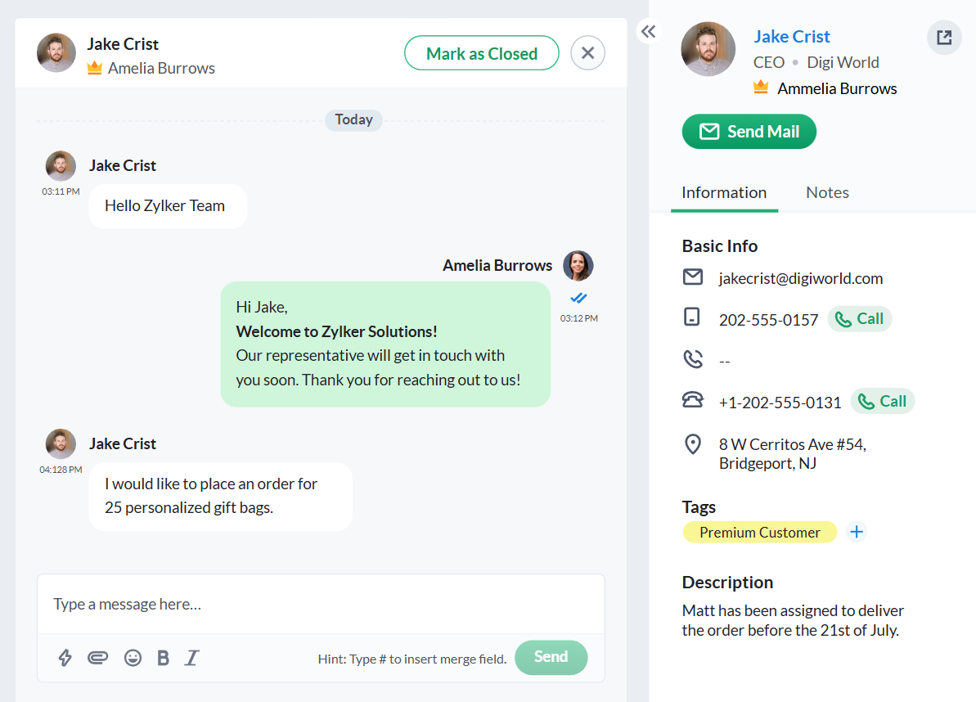Select the Premium Customer tag
The height and width of the screenshot is (702, 976).
pyautogui.click(x=759, y=532)
